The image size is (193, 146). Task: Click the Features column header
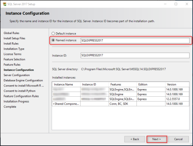(123, 84)
